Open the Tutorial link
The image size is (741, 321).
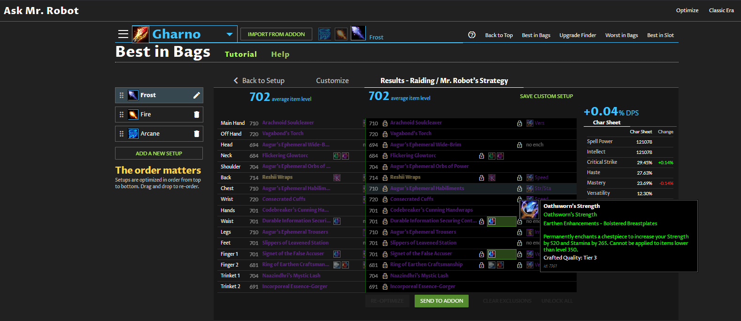241,54
